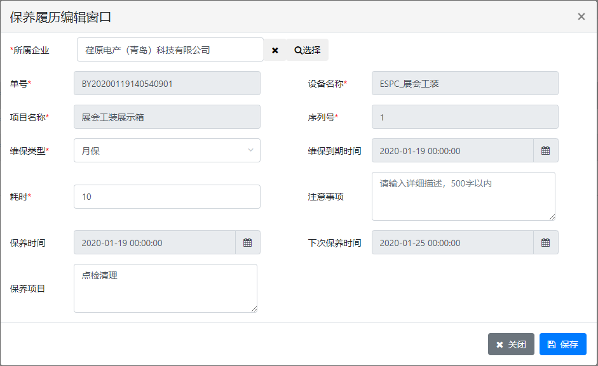Viewport: 598px width, 366px height.
Task: Click the 序列号 field
Action: point(465,117)
